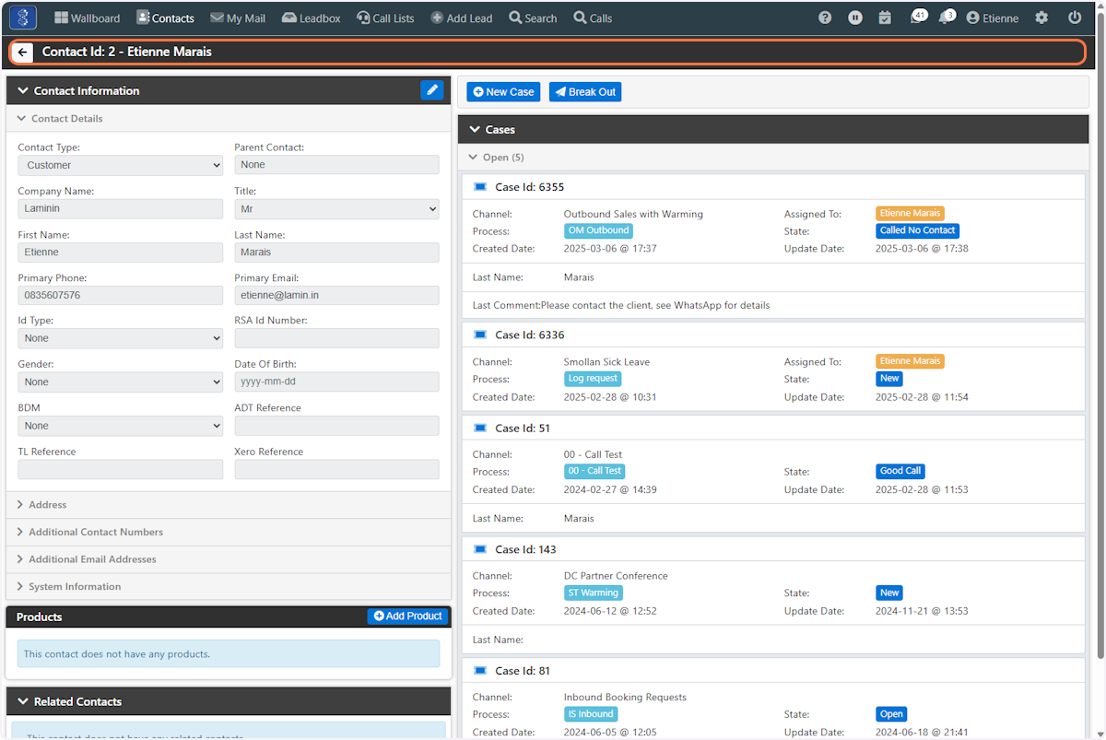
Task: Open My Mail from the navigation bar
Action: [238, 18]
